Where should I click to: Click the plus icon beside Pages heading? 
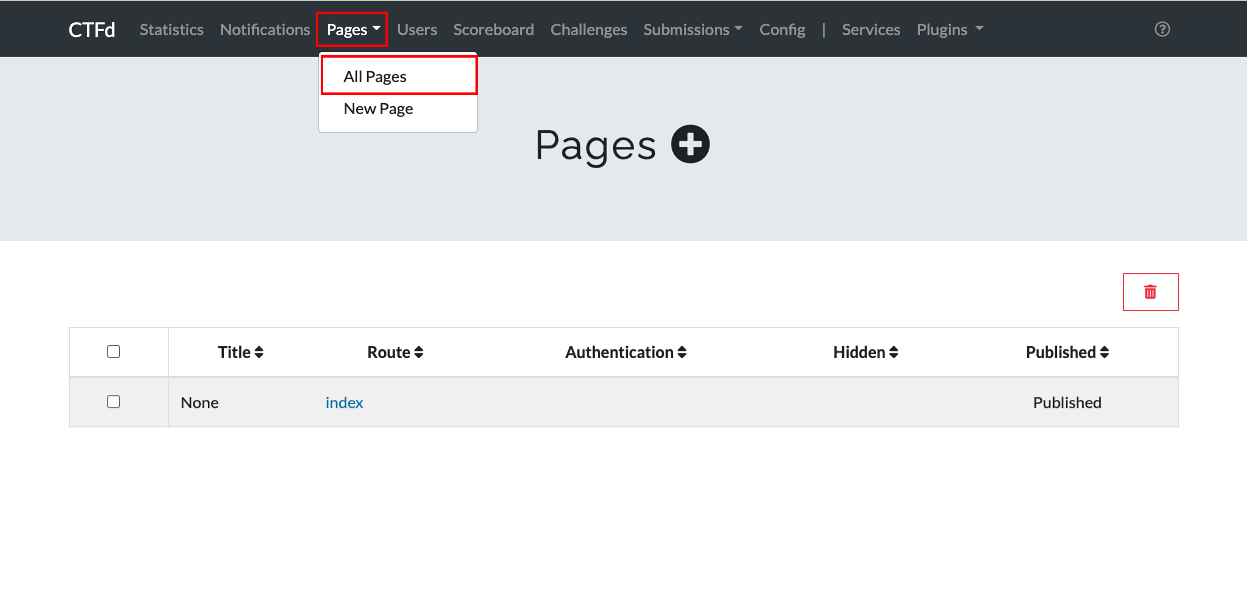point(690,144)
